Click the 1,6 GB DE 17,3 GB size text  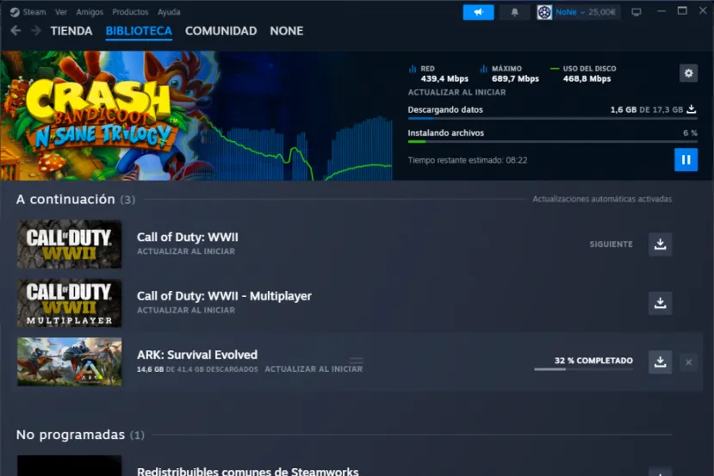[x=647, y=109]
